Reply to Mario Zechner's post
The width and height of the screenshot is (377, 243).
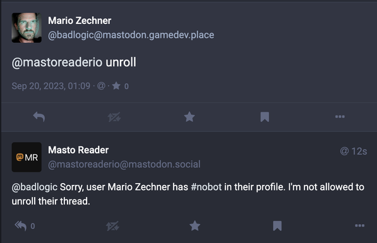[39, 117]
